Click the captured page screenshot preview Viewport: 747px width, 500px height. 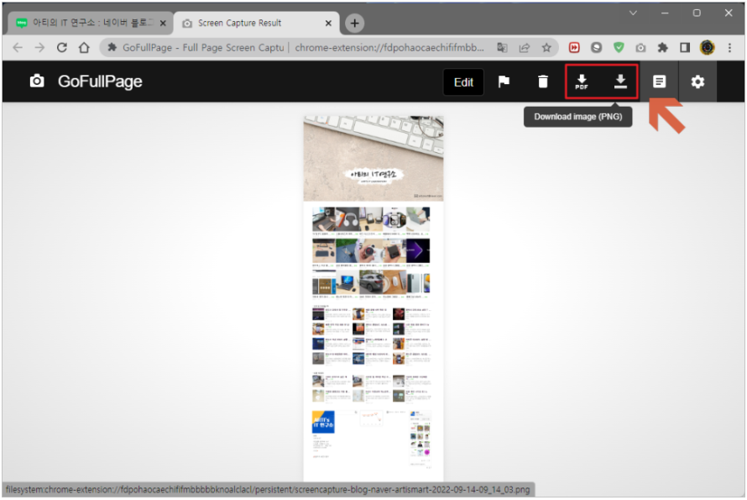click(373, 298)
